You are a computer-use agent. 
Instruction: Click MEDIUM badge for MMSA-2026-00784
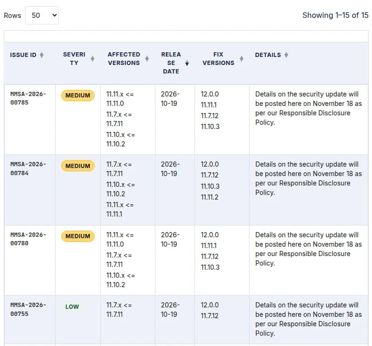coord(78,166)
